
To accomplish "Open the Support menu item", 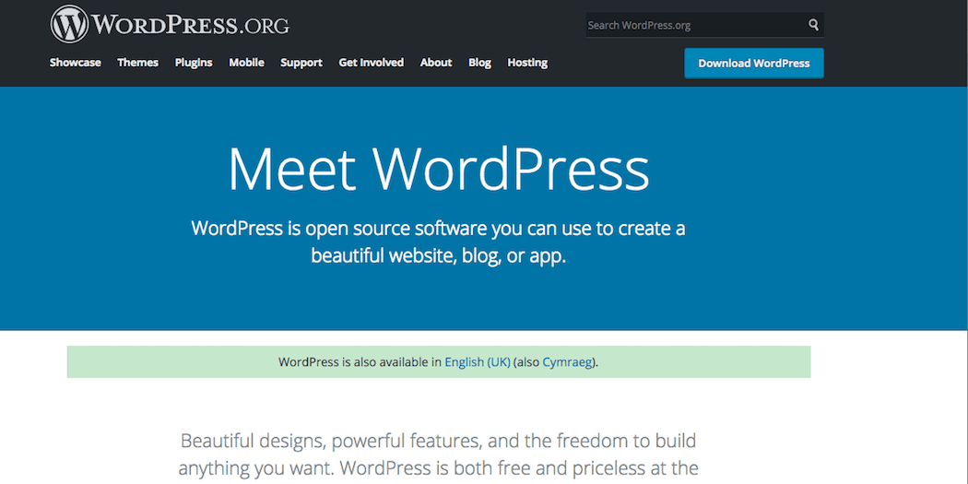I will click(301, 63).
